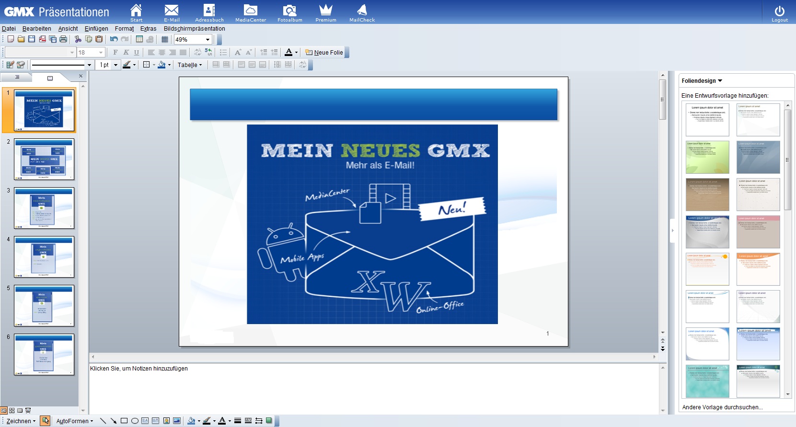Image resolution: width=796 pixels, height=427 pixels.
Task: Align text left
Action: tap(151, 52)
